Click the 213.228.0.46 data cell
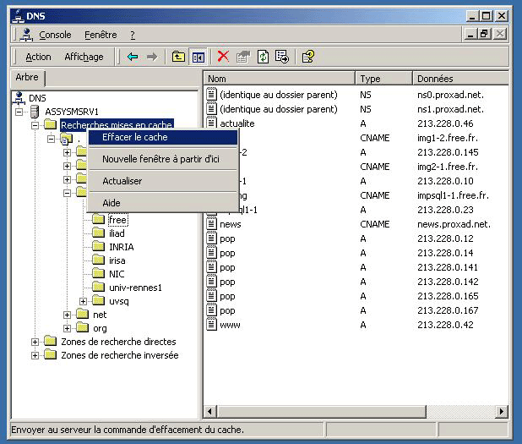Viewport: 522px width, 444px height. [x=445, y=123]
